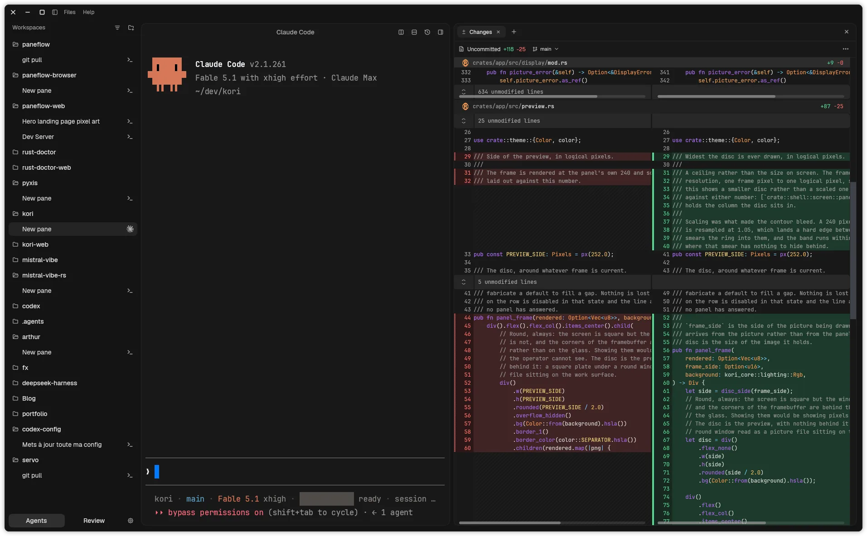867x536 pixels.
Task: Toggle the sidebar panel icon beside Files
Action: (55, 12)
